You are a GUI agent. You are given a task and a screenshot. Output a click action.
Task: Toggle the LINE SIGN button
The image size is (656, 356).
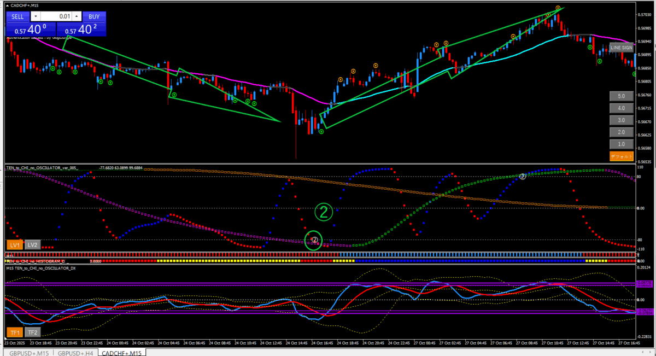tap(621, 48)
